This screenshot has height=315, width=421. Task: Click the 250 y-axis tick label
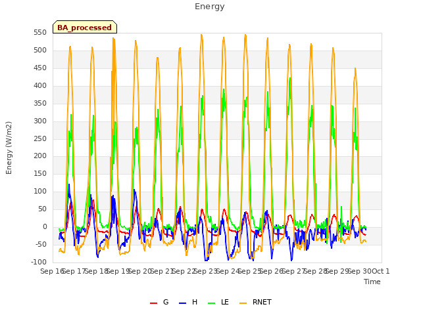[x=40, y=138]
